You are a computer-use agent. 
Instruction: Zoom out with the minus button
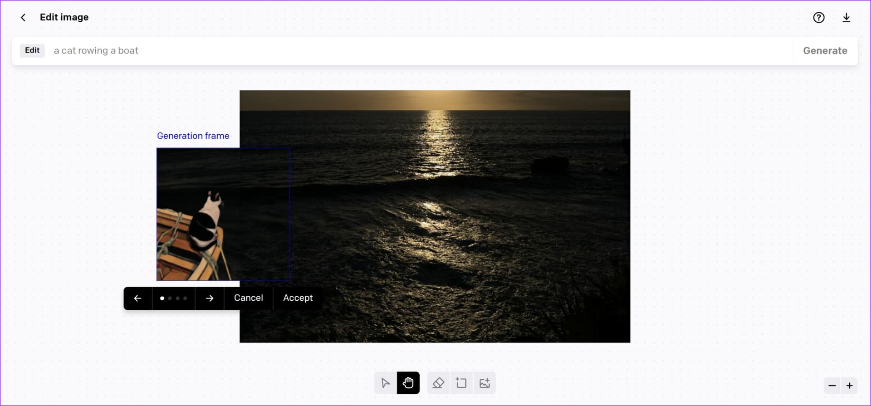coord(832,386)
